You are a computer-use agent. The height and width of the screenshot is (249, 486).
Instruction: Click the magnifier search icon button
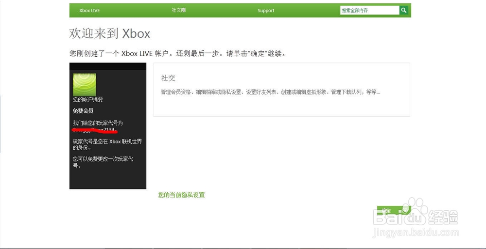(403, 10)
